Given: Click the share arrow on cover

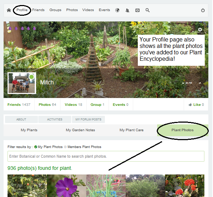Looking at the screenshot, I should click(200, 83).
